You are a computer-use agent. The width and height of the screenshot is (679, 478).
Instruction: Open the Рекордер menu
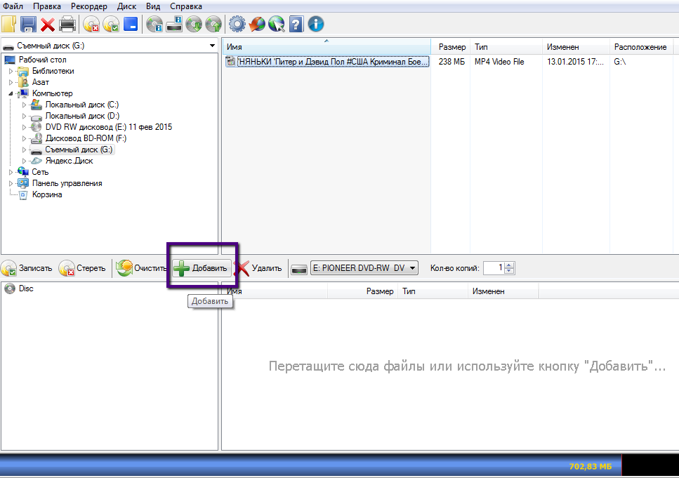click(88, 6)
